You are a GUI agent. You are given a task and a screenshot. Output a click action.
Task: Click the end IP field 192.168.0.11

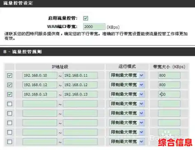[80, 75]
